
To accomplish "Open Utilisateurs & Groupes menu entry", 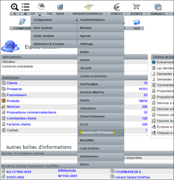I will pyautogui.click(x=54, y=44).
